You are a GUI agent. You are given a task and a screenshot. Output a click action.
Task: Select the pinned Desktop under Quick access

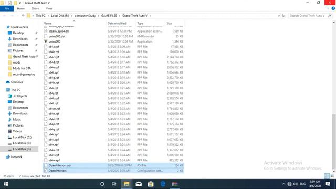pos(18,33)
